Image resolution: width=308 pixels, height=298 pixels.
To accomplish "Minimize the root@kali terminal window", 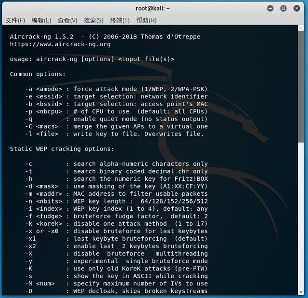I will pyautogui.click(x=270, y=8).
